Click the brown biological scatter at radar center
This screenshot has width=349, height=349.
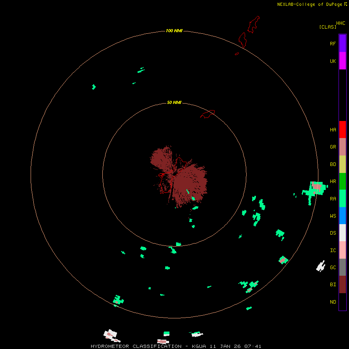[x=179, y=176]
